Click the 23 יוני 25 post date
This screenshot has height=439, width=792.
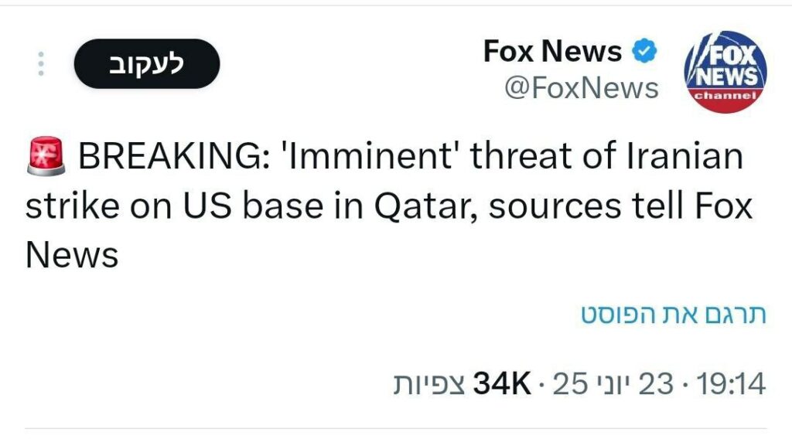coord(613,383)
